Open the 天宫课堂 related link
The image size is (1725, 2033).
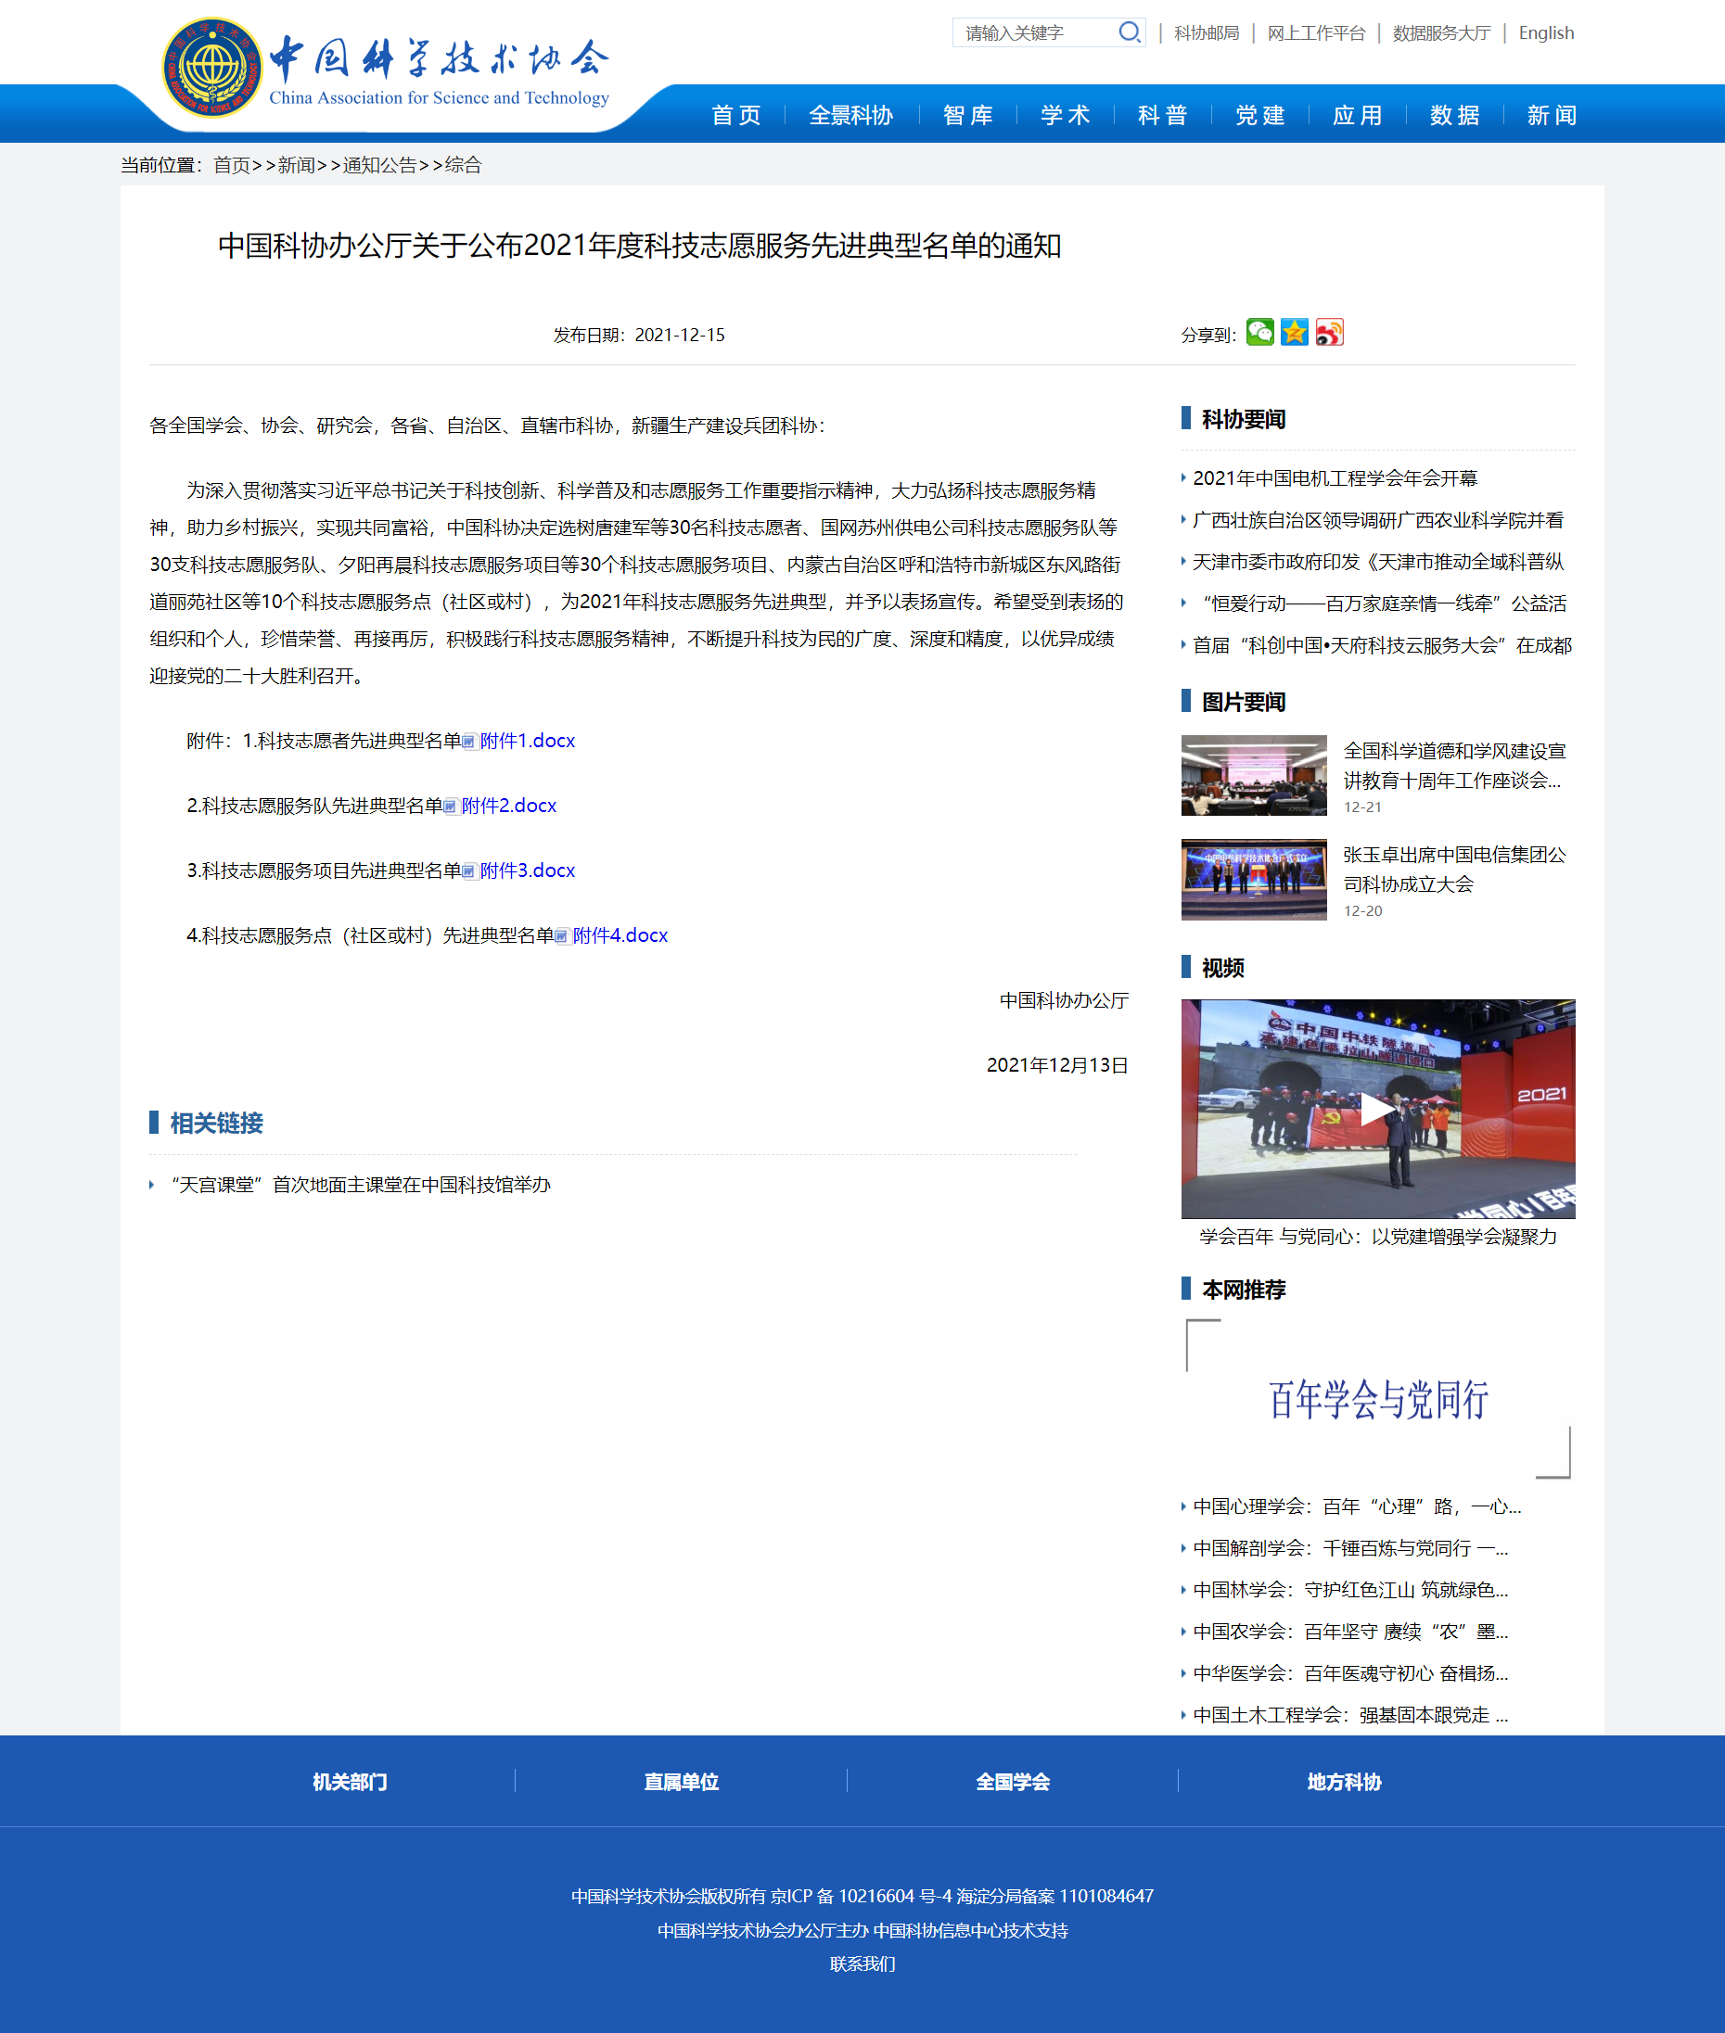[x=360, y=1185]
